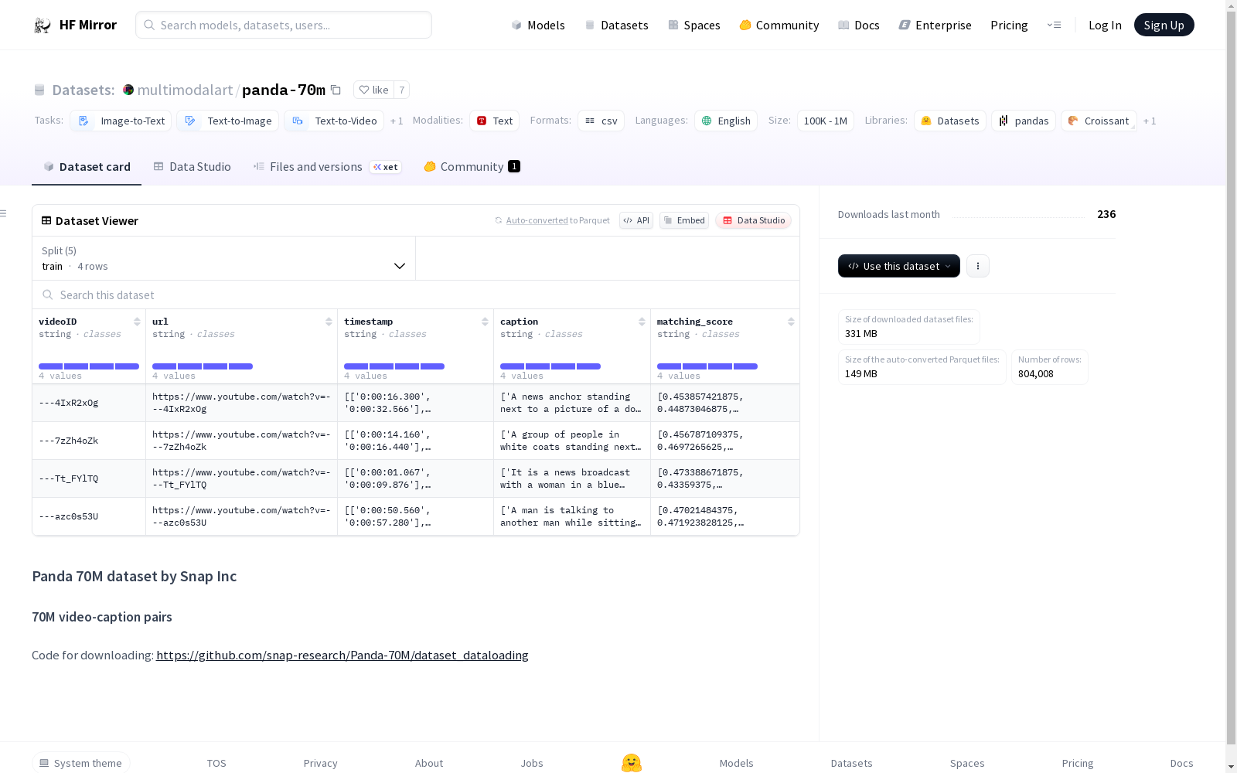1237x773 pixels.
Task: Click the Datasets breadcrumb icon
Action: point(39,90)
